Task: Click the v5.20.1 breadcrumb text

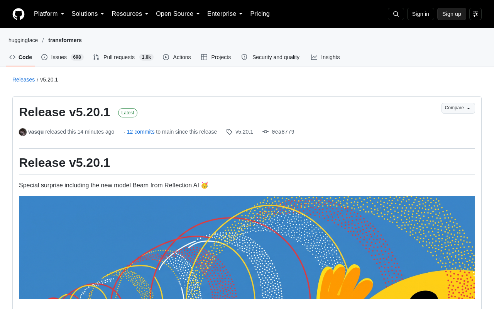Action: pos(49,80)
